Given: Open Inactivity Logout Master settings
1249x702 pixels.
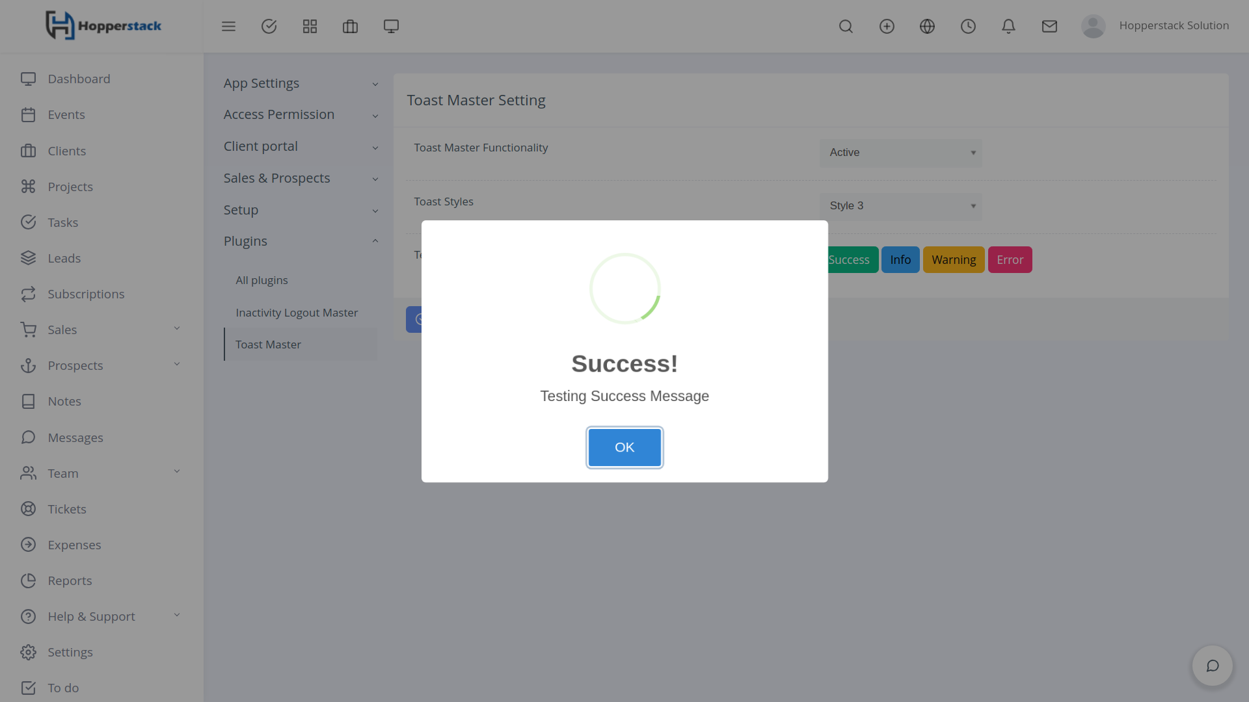Looking at the screenshot, I should pyautogui.click(x=297, y=313).
